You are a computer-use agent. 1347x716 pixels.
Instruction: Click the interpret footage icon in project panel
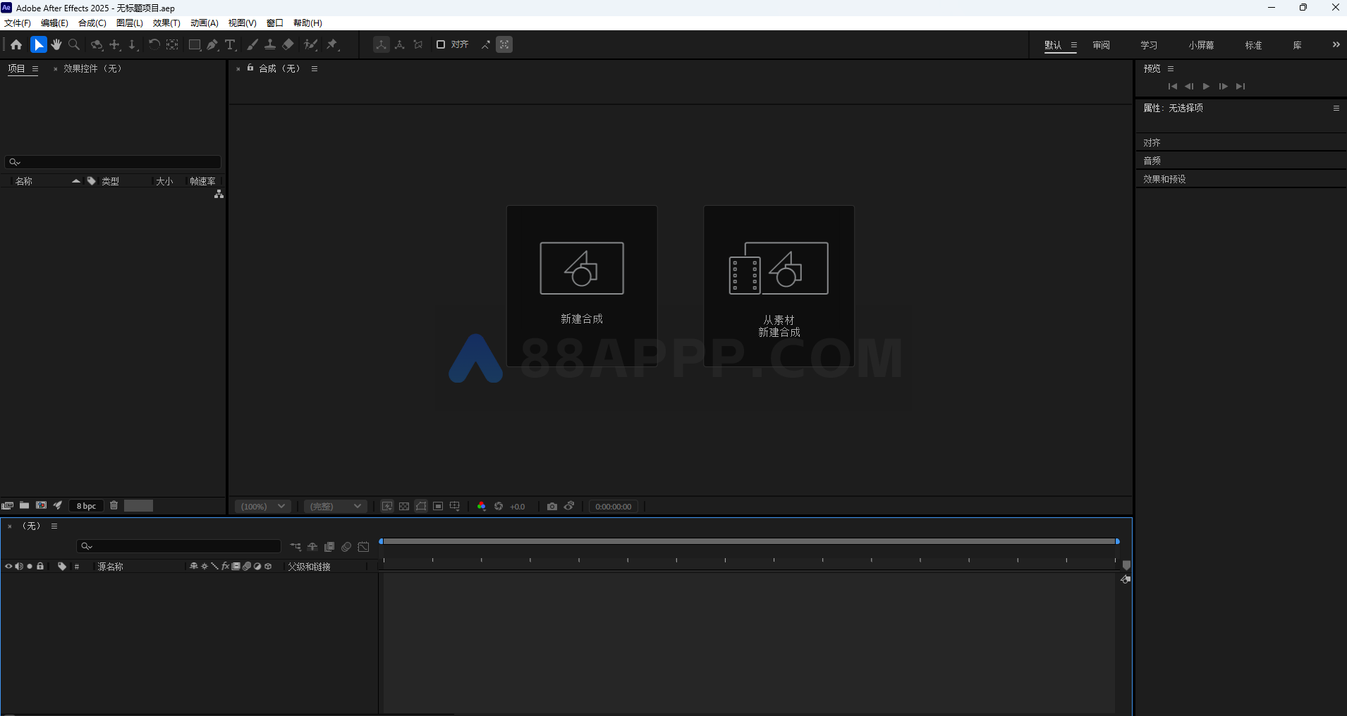[x=8, y=505]
